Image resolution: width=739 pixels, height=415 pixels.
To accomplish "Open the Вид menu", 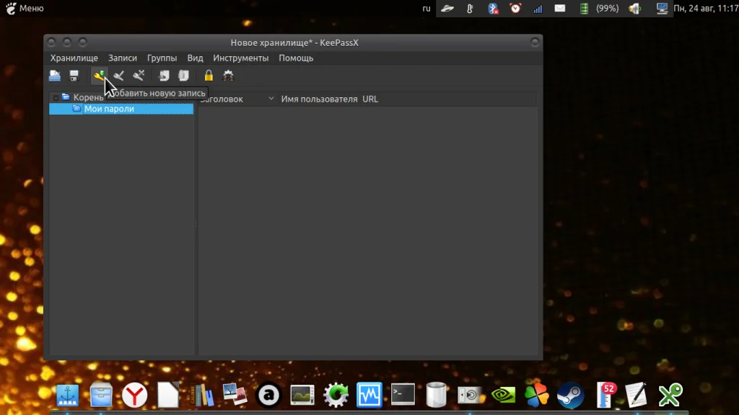I will (195, 58).
